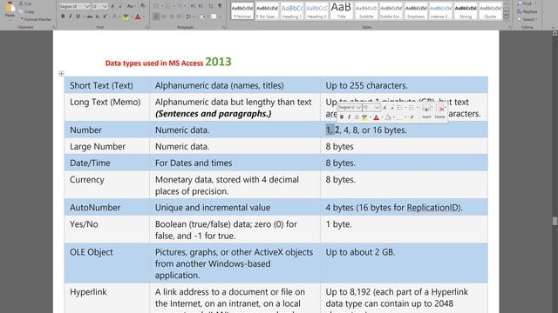Click the Center alignment icon in ribbon
Screen dimensions: 558x313
[164, 17]
